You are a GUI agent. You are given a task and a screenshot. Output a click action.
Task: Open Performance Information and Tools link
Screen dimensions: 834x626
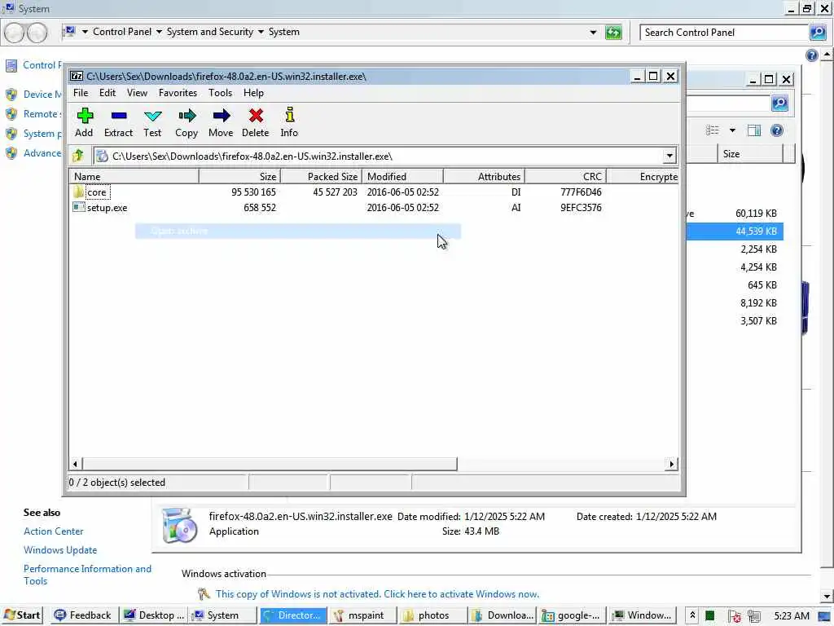click(87, 575)
